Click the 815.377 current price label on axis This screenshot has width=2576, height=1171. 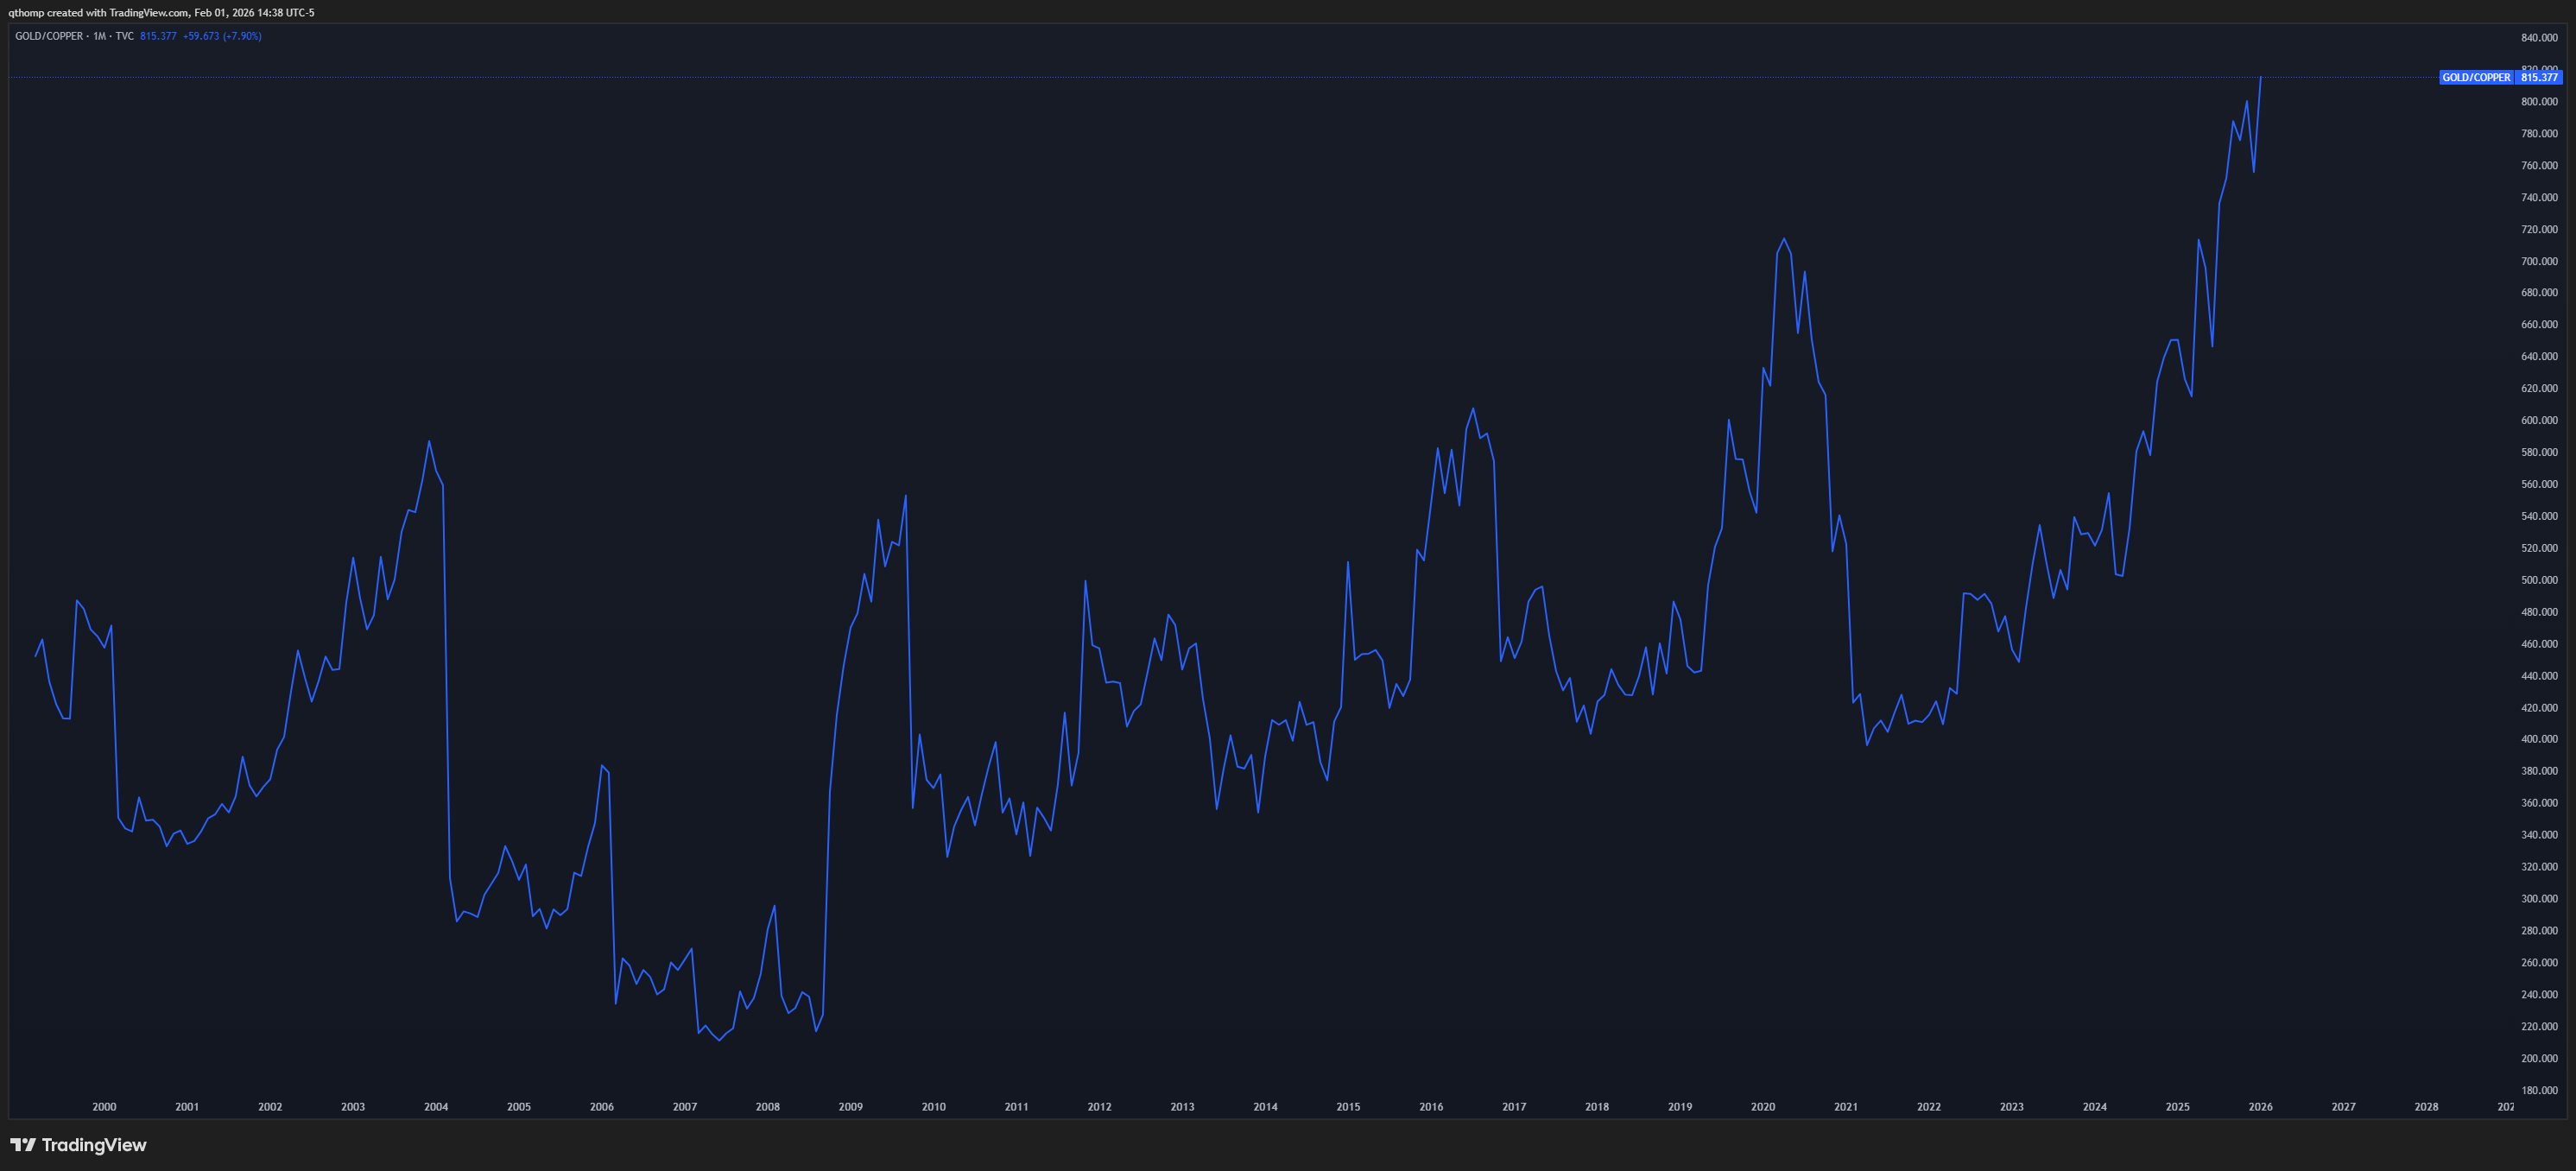click(x=2539, y=77)
